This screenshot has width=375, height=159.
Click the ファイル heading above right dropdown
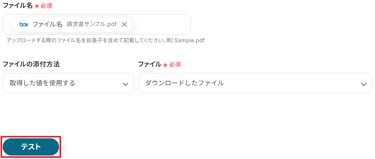[x=150, y=64]
